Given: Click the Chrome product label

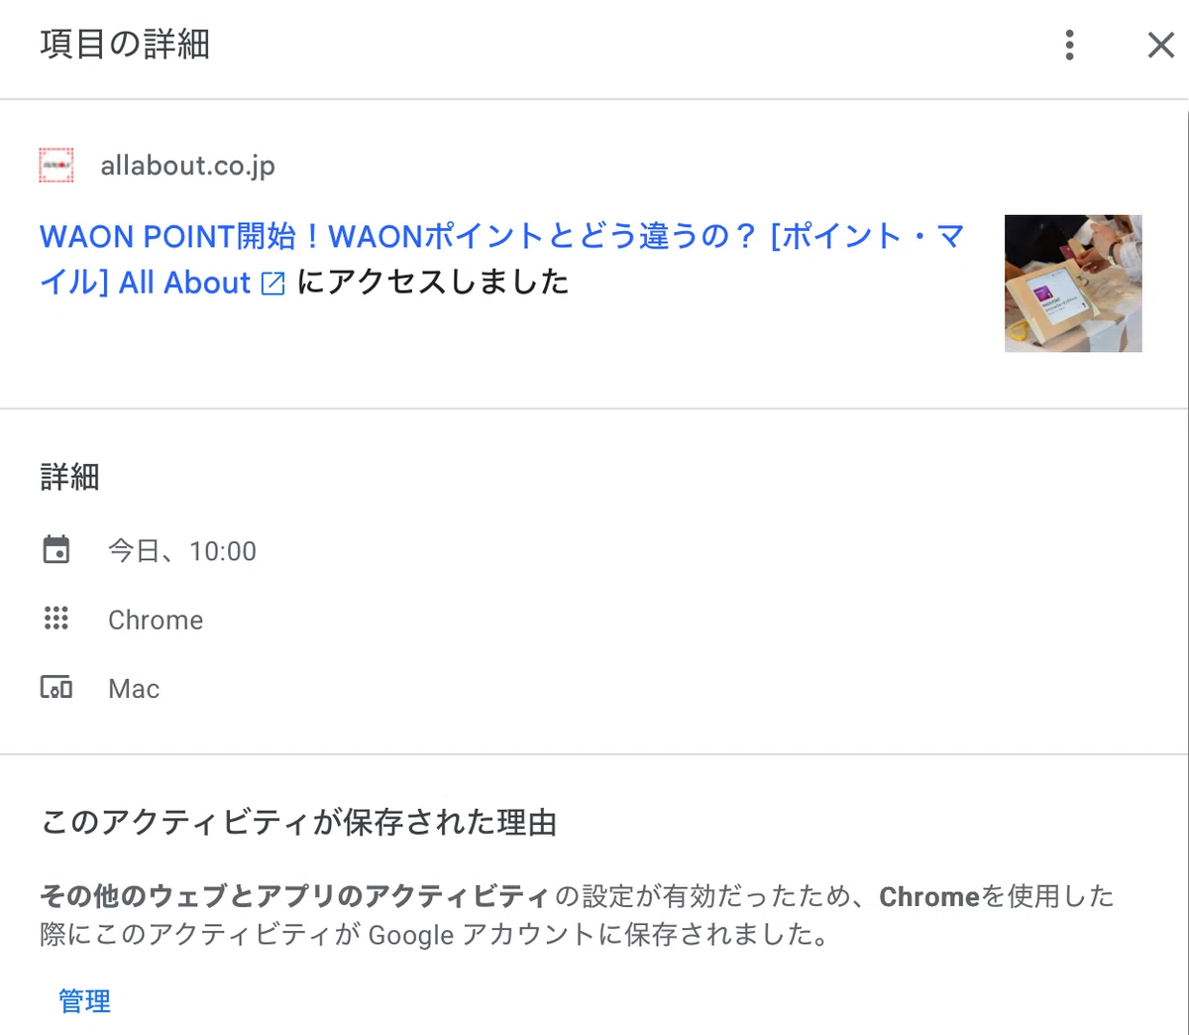Looking at the screenshot, I should pos(156,620).
